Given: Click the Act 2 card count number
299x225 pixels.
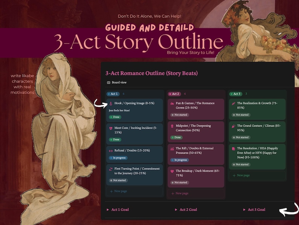Looking at the screenshot, I should coord(185,94).
